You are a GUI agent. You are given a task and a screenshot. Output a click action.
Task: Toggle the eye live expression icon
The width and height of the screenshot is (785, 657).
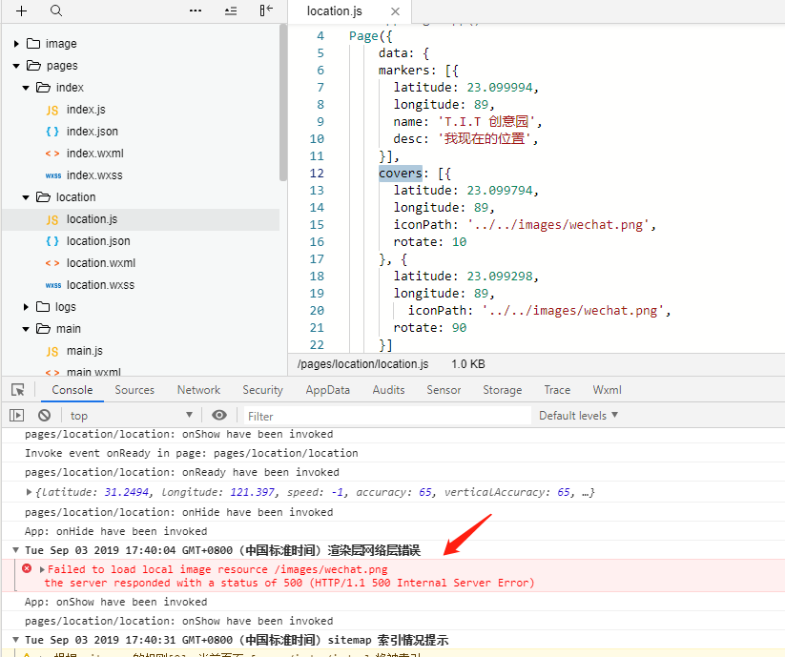pyautogui.click(x=219, y=416)
